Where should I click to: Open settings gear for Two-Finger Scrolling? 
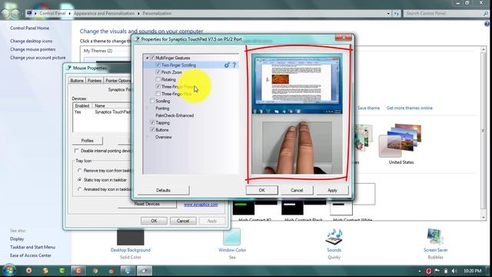coord(227,65)
